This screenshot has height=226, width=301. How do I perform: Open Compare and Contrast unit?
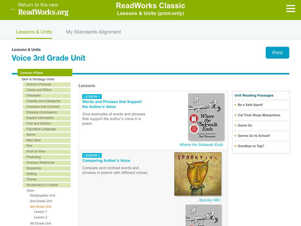click(x=47, y=107)
